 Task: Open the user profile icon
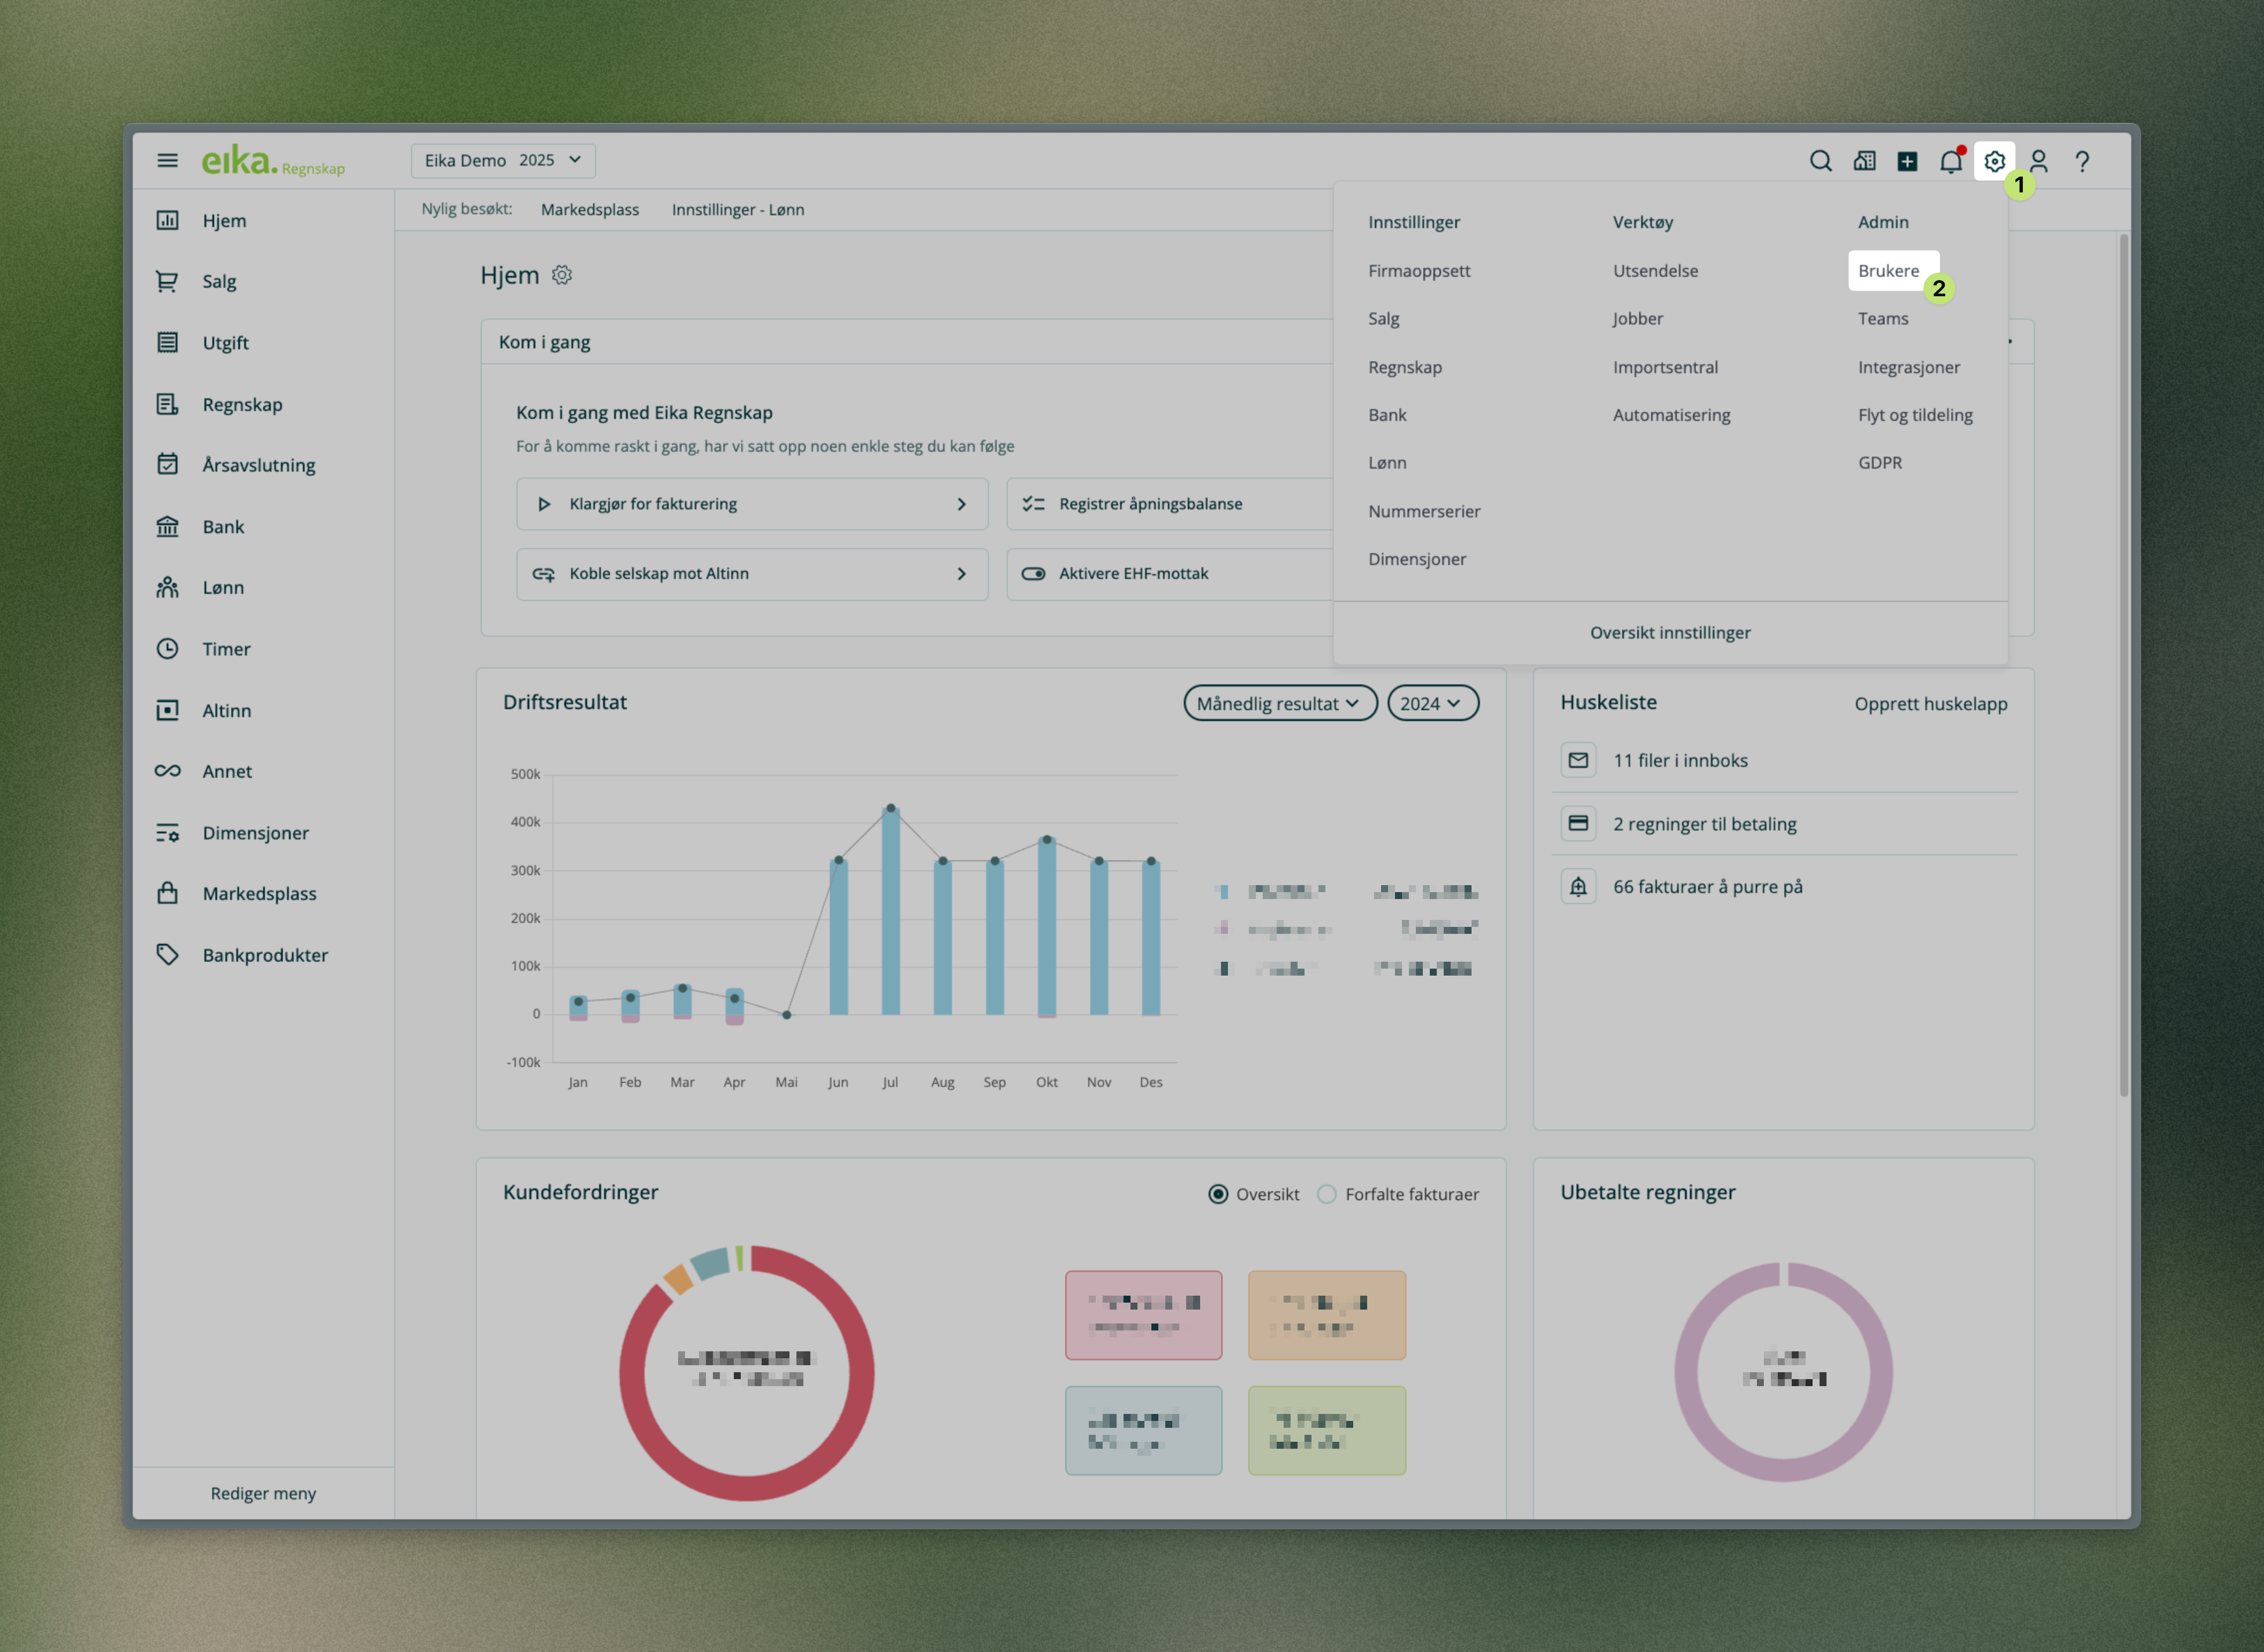(x=2038, y=161)
